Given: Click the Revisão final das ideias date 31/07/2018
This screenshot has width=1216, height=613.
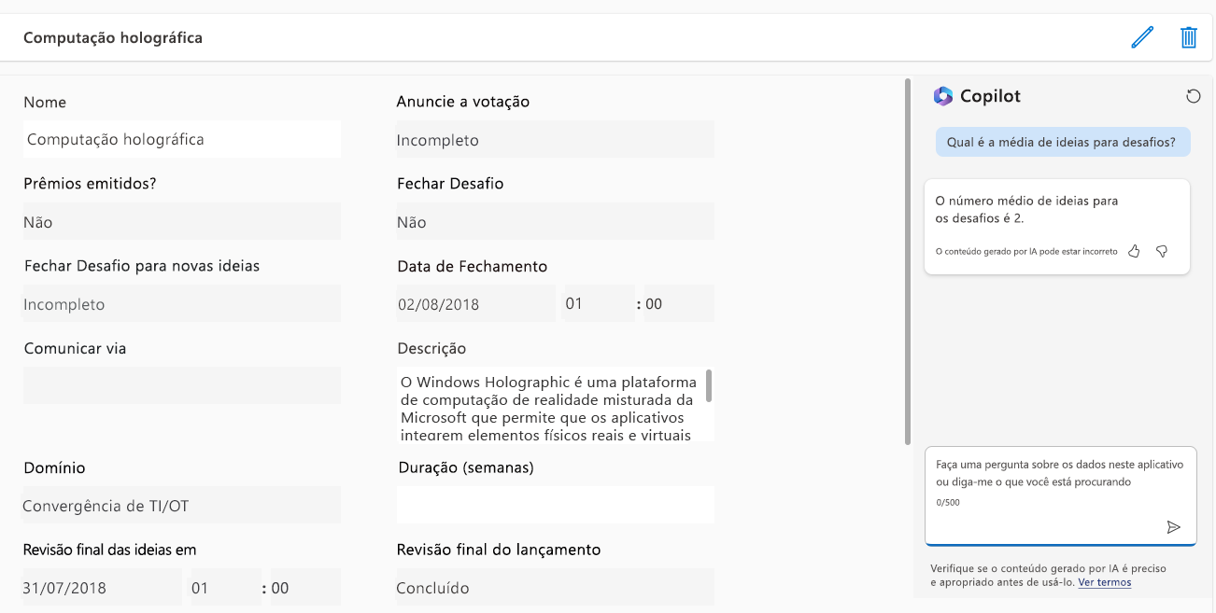Looking at the screenshot, I should pyautogui.click(x=103, y=588).
